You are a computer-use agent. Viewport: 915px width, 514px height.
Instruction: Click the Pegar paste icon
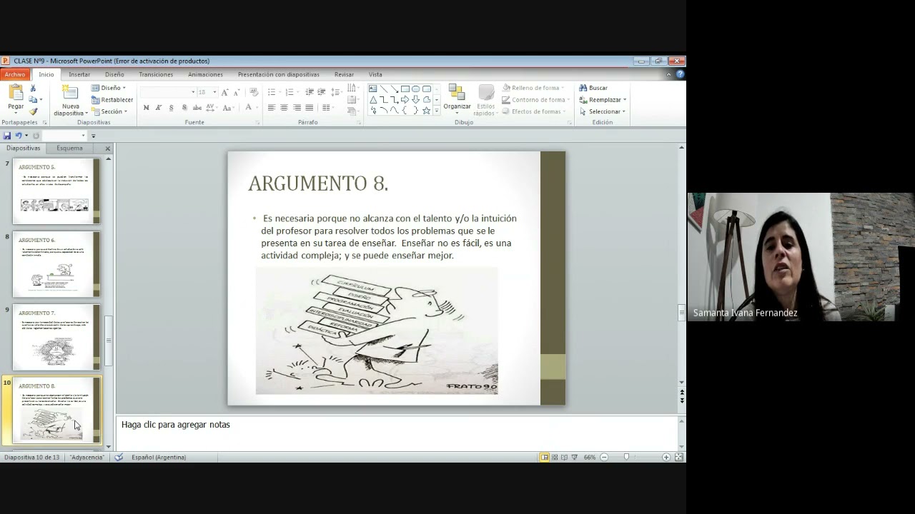[16, 92]
